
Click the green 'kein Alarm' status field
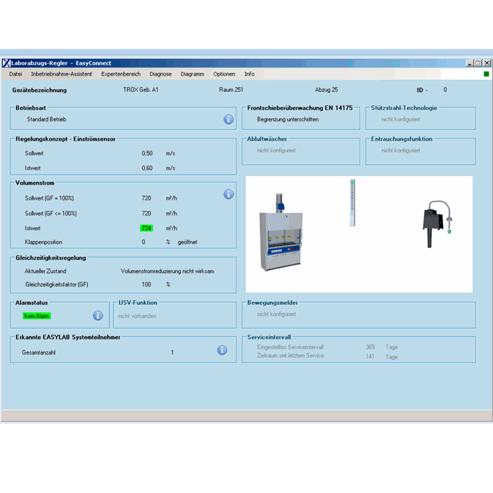tap(37, 316)
